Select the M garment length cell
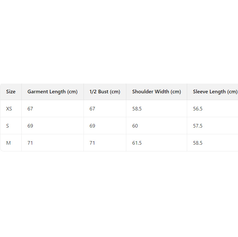 point(30,143)
